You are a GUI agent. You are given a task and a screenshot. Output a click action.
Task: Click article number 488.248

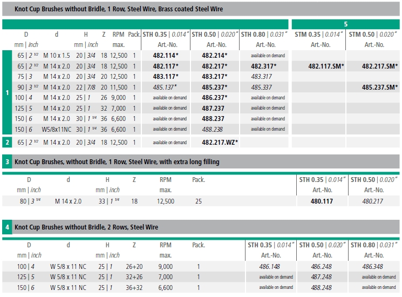point(321,288)
